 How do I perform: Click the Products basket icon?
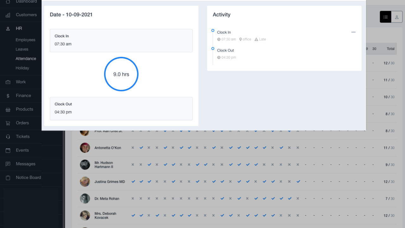pos(8,109)
